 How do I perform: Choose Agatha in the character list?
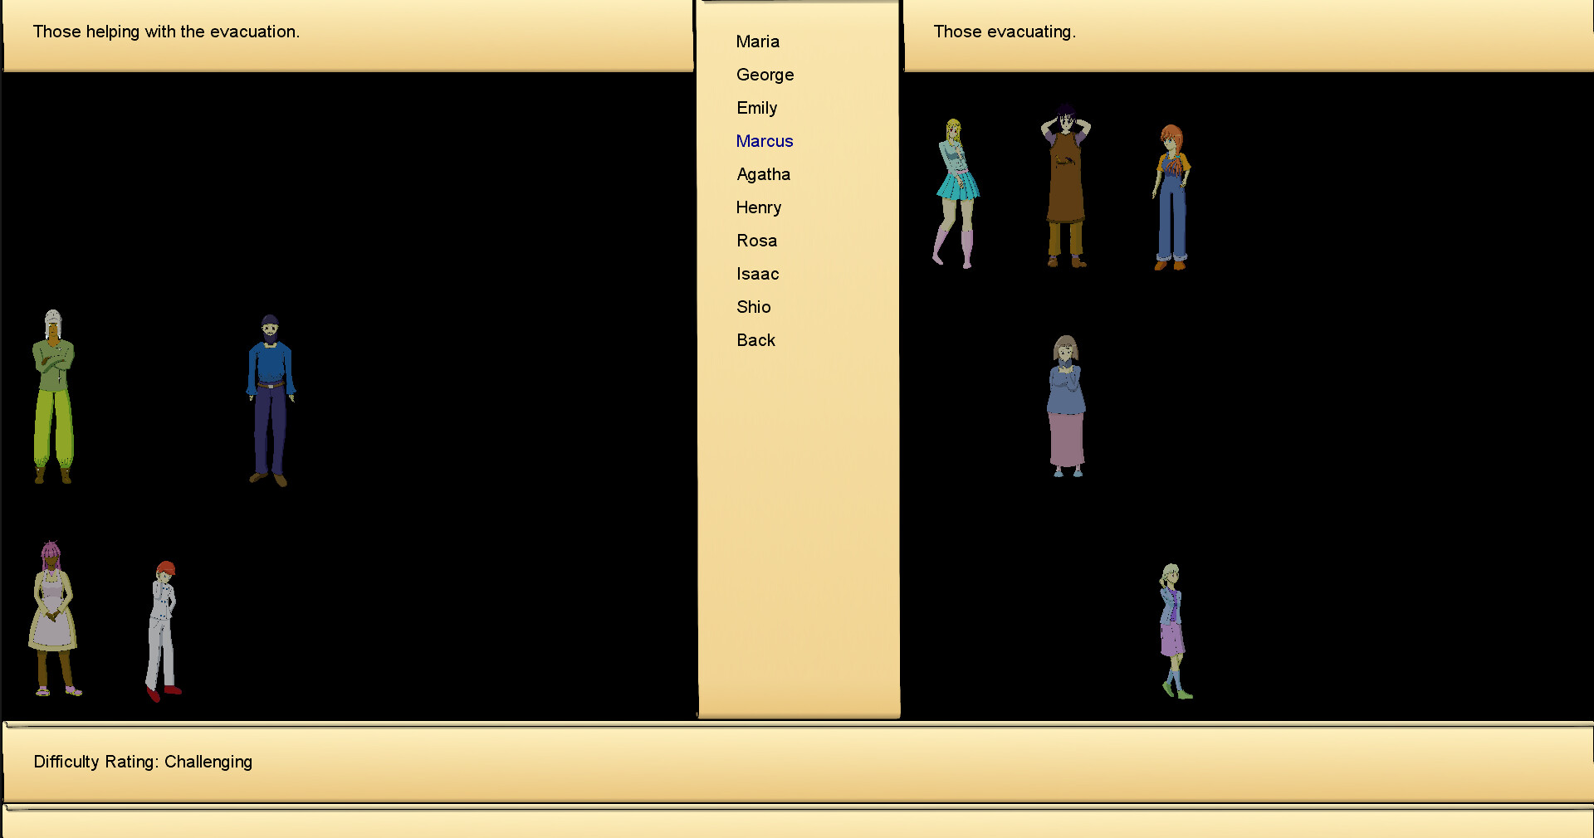(x=763, y=174)
